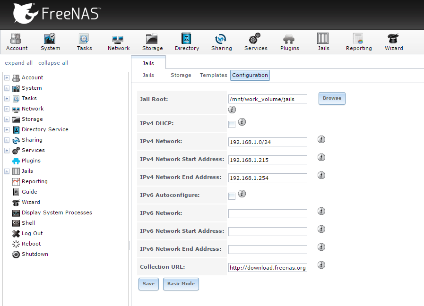Screen dimensions: 424x306
Task: Click the FreeNAS logo
Action: click(x=57, y=14)
